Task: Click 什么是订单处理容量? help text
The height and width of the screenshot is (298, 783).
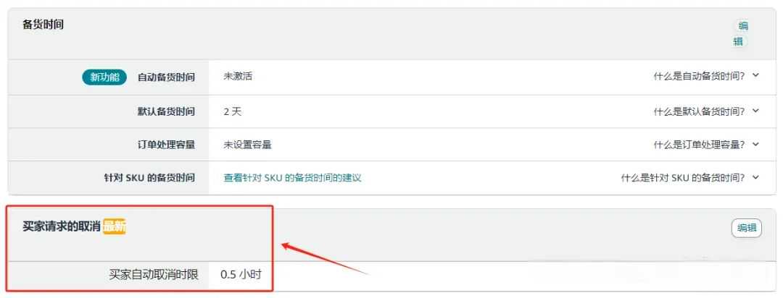Action: click(x=699, y=145)
